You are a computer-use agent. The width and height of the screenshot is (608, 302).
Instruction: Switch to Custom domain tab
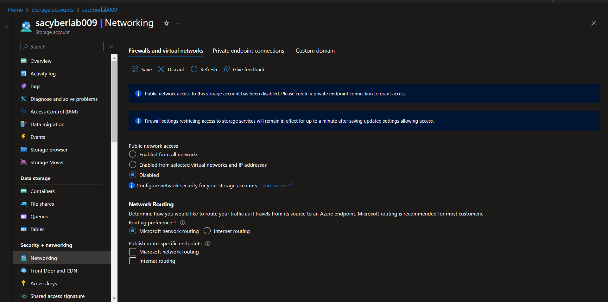315,51
